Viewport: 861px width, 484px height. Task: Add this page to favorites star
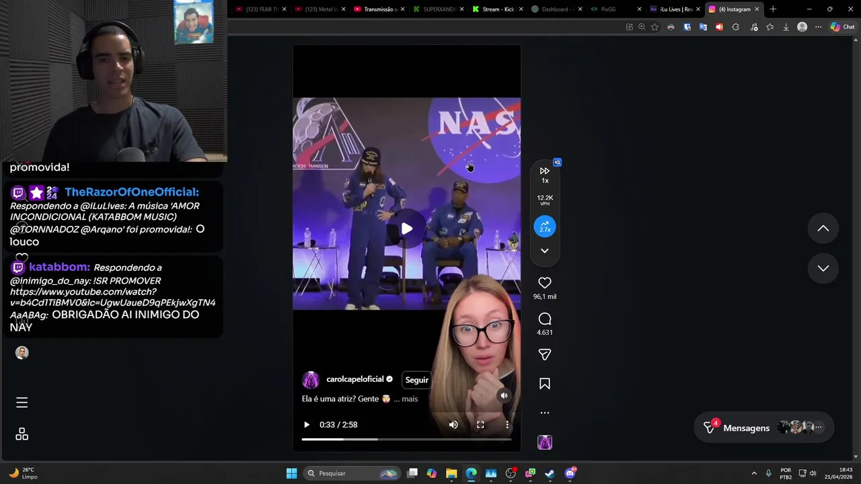[x=654, y=27]
